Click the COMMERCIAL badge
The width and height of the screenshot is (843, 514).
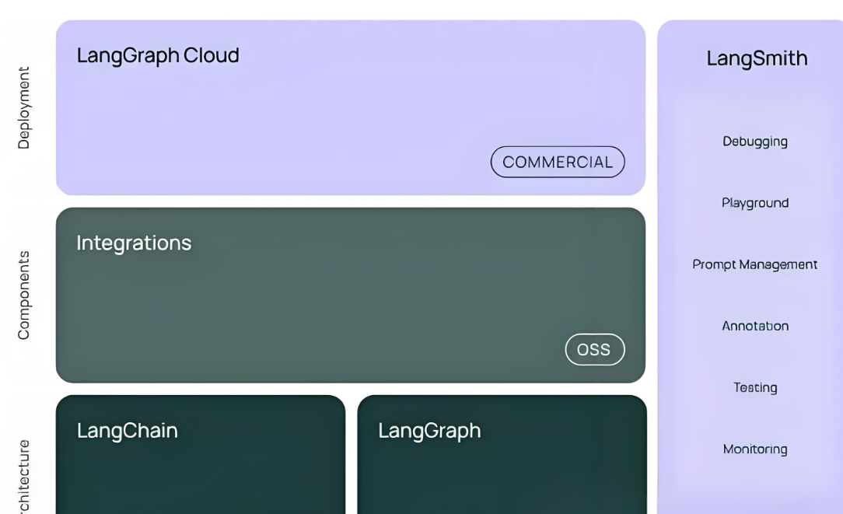pyautogui.click(x=558, y=162)
